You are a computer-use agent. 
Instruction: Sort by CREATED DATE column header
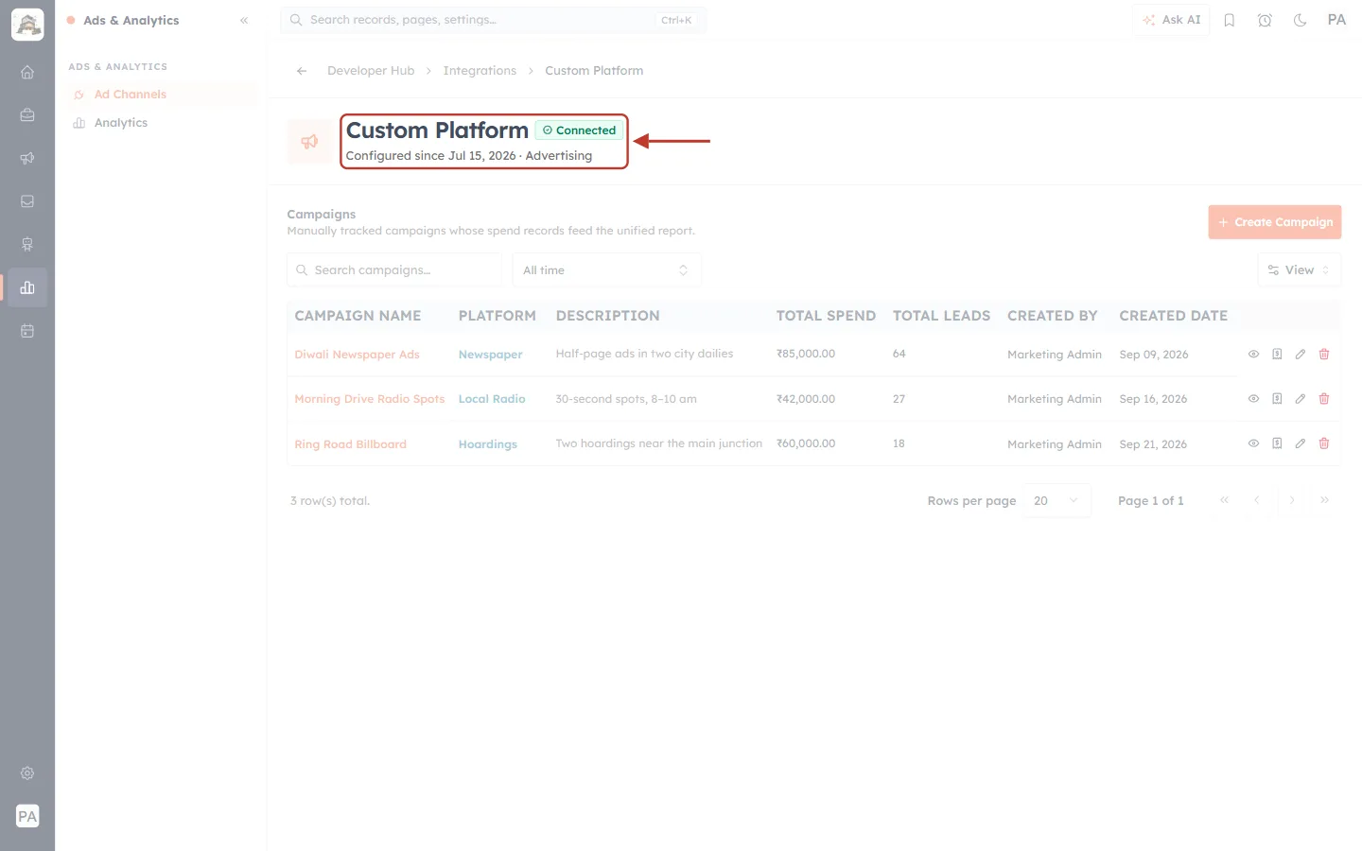[1173, 316]
